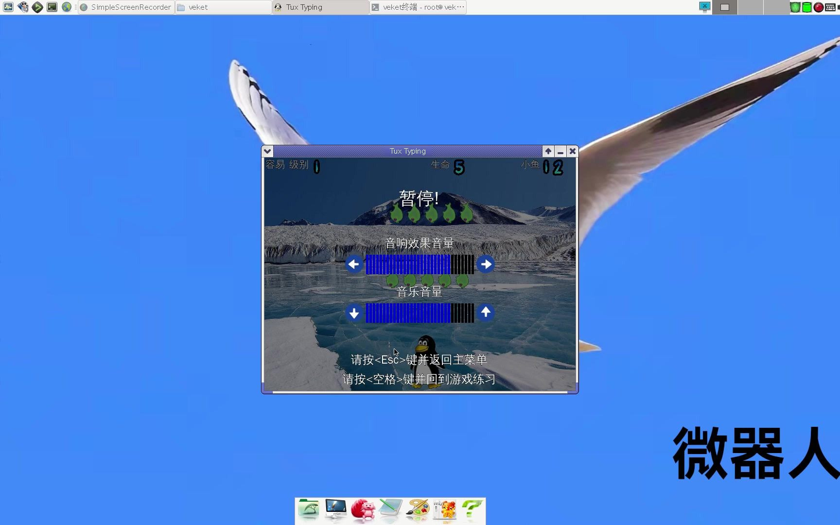
Task: Click the 生命 lives counter
Action: 448,167
